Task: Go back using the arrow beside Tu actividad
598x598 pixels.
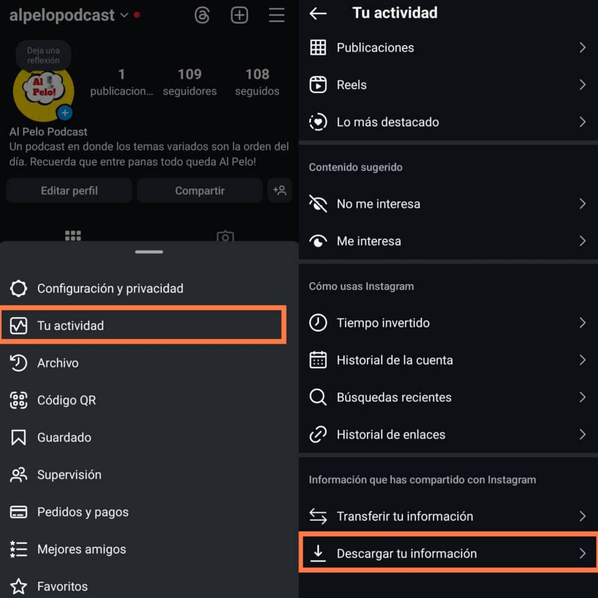Action: (x=318, y=13)
